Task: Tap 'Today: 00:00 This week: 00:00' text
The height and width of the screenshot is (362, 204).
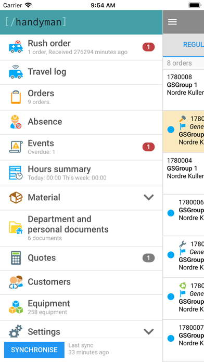Action: point(67,178)
